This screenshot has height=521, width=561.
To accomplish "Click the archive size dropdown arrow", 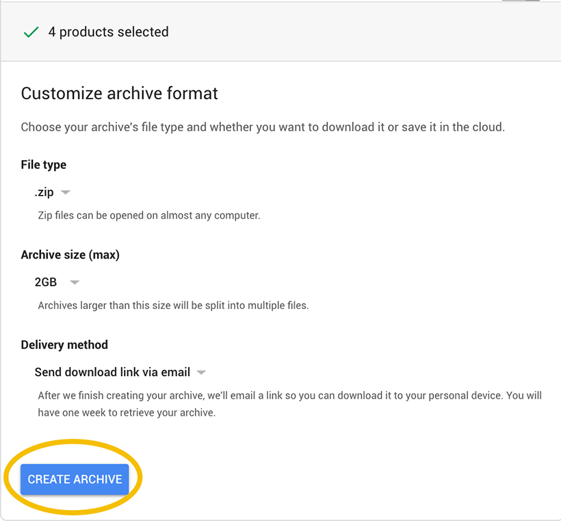I will (74, 282).
